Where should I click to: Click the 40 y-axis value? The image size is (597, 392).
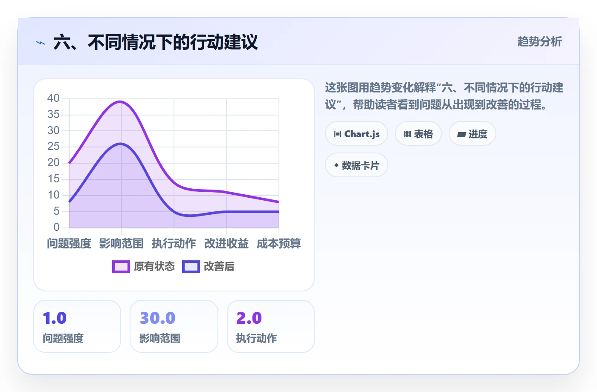(53, 98)
